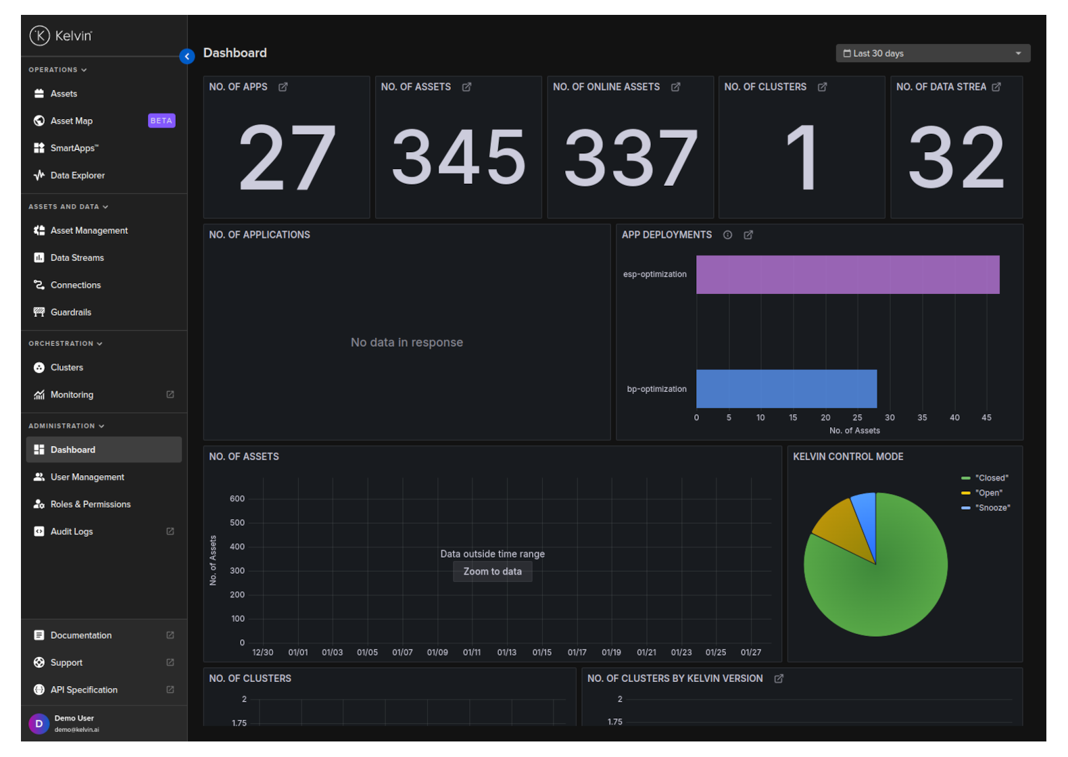Open external link icon on No. of Apps

click(x=283, y=87)
